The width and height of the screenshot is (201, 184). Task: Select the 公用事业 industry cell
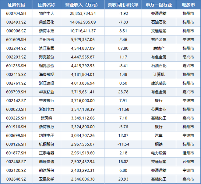tap(159, 109)
